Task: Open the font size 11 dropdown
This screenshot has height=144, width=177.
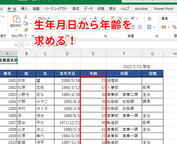Action: [x=90, y=19]
